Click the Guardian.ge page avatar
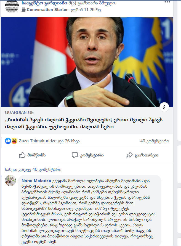Viewport: 181px width, 246px height. tap(12, 6)
